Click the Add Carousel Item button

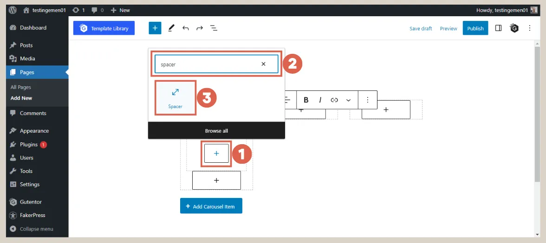pyautogui.click(x=211, y=206)
